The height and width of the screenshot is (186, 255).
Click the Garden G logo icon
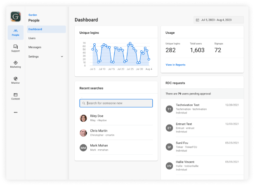16,16
